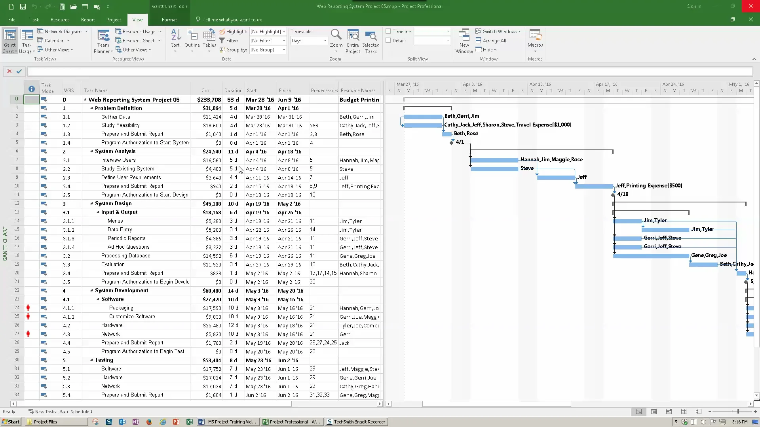Open the Report ribbon tab
Image resolution: width=760 pixels, height=427 pixels.
tap(87, 19)
